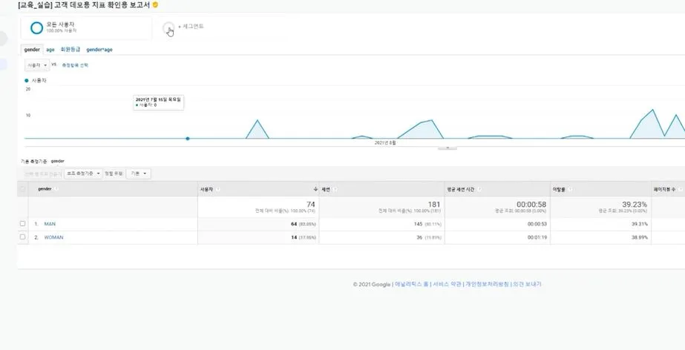685x350 pixels.
Task: Click the MAN row users value 64
Action: pyautogui.click(x=294, y=224)
